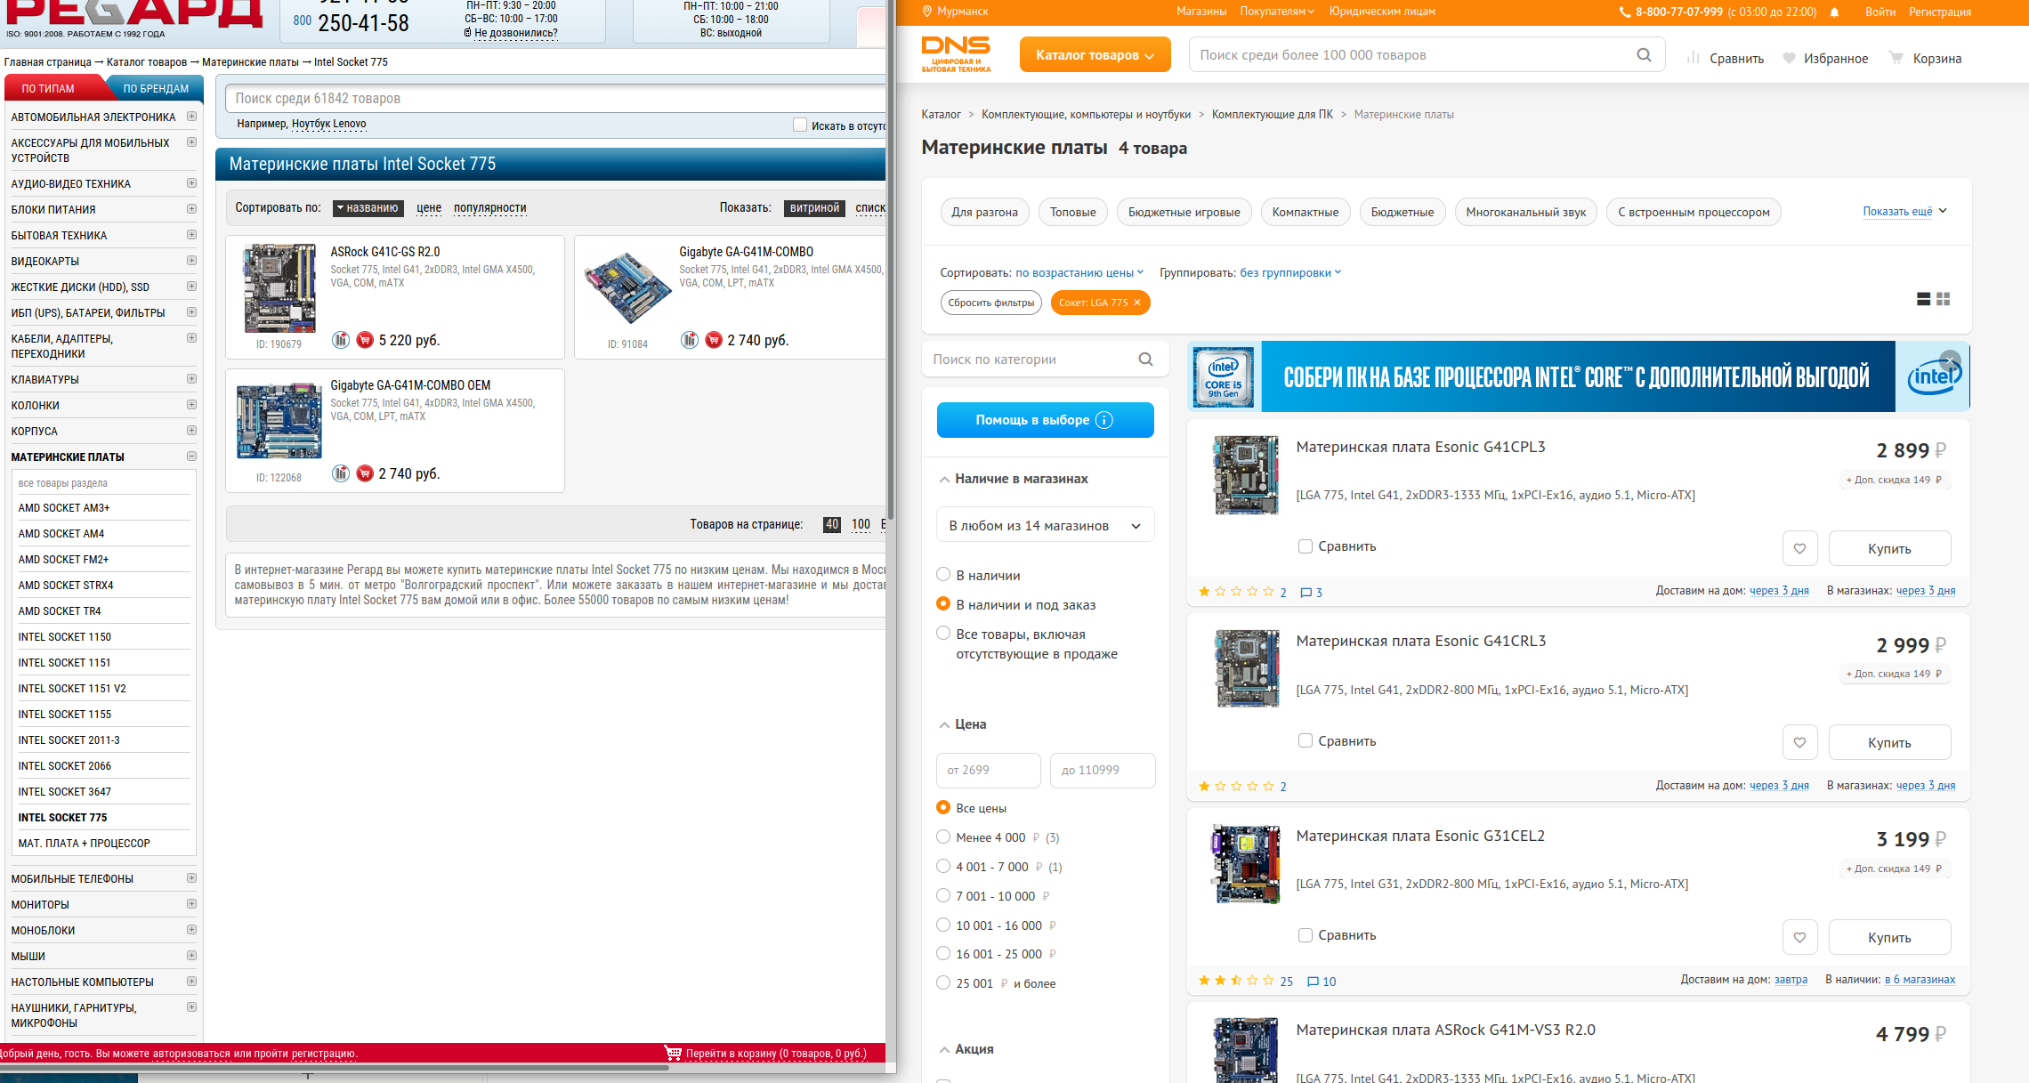The image size is (2029, 1083).
Task: Click Войти link in DNS header
Action: (1880, 12)
